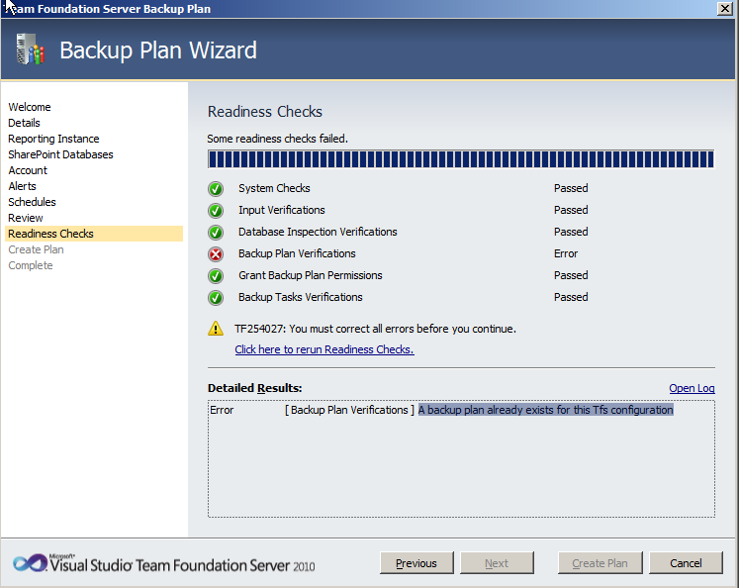
Task: Select the Reporting Instance step
Action: 53,139
